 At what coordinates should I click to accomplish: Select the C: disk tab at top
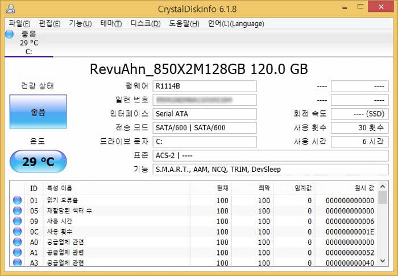(x=28, y=43)
